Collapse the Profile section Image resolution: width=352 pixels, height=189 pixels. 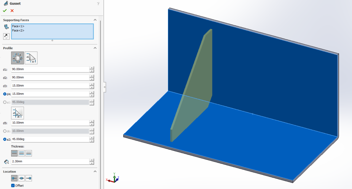(x=95, y=48)
